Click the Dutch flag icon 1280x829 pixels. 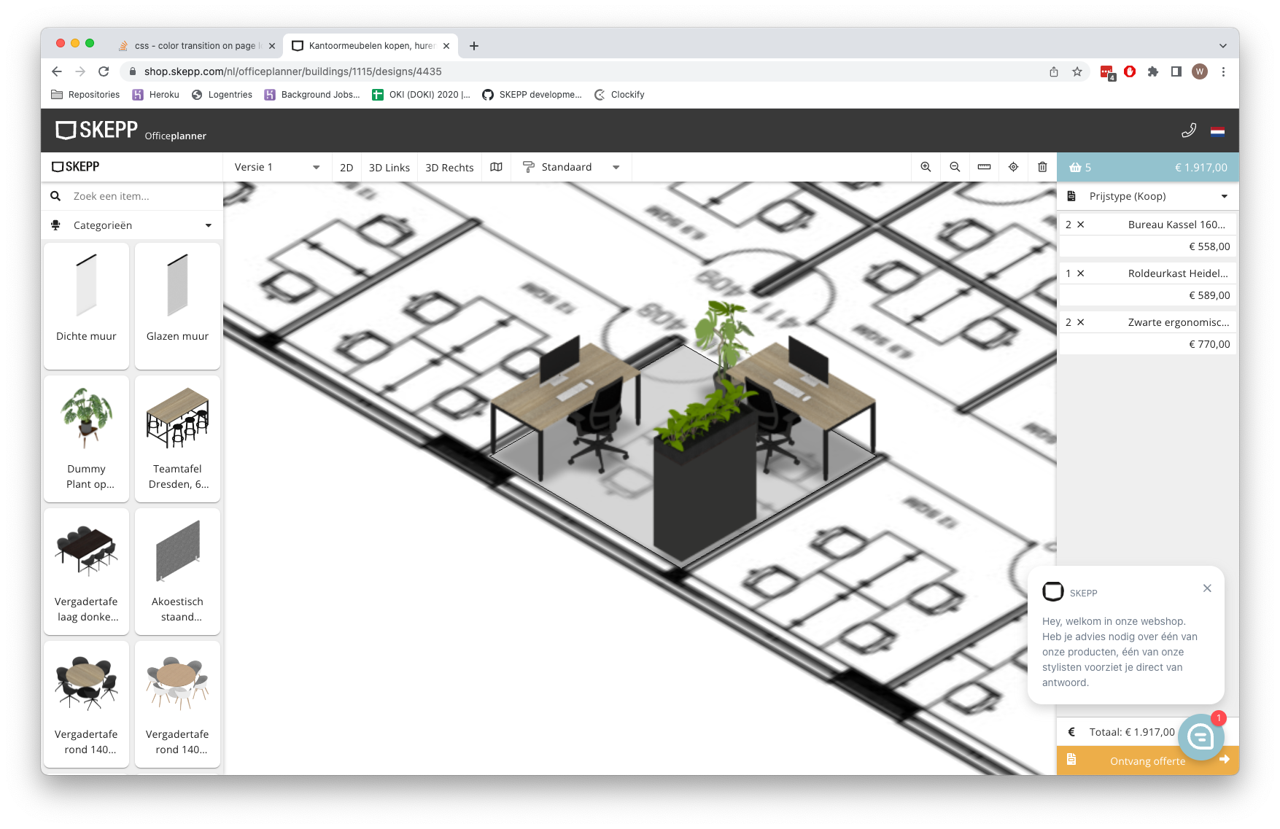[x=1218, y=131]
